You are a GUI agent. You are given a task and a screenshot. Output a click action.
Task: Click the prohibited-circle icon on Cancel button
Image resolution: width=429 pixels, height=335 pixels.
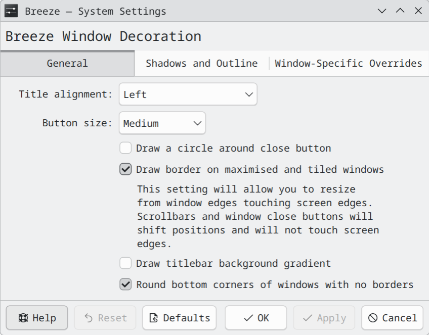click(373, 318)
